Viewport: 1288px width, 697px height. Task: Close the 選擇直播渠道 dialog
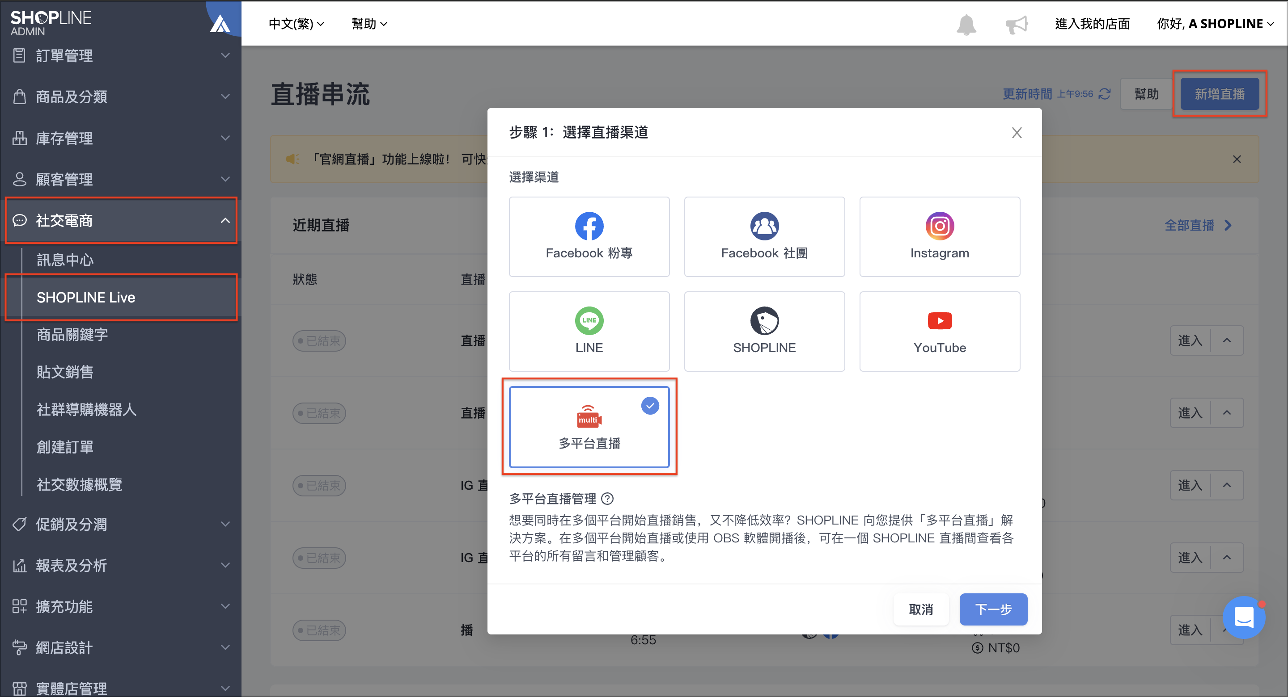click(x=1017, y=132)
